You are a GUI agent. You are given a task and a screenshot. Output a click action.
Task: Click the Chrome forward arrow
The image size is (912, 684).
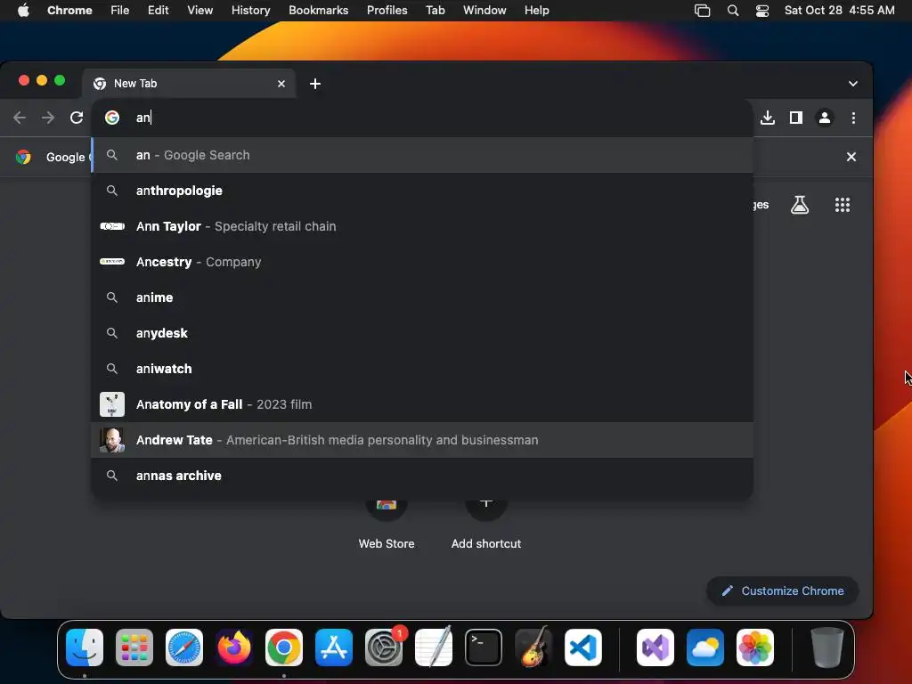[48, 118]
